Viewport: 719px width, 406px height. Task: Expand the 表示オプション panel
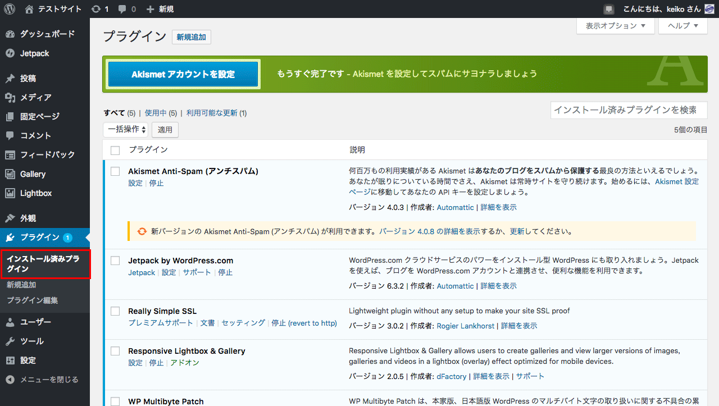[x=616, y=26]
